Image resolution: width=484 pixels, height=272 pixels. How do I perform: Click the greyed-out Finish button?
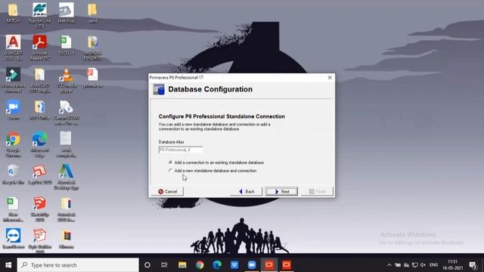(x=318, y=191)
